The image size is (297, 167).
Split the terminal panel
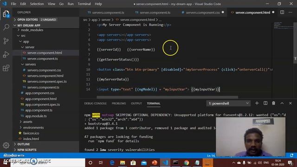click(265, 103)
